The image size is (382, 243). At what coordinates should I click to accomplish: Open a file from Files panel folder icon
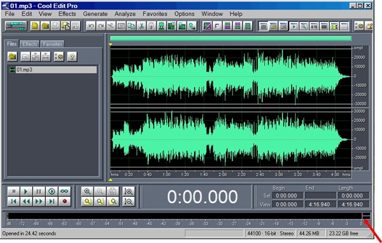tap(13, 57)
